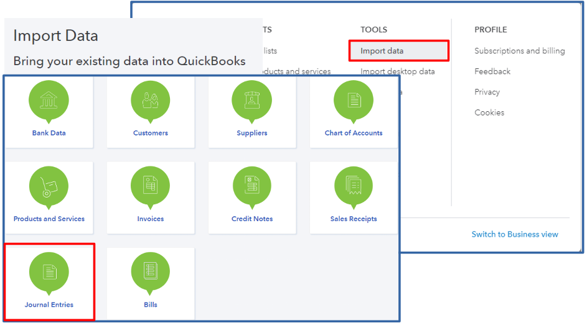Open the Chart of Accounts import link
The width and height of the screenshot is (587, 323).
354,133
